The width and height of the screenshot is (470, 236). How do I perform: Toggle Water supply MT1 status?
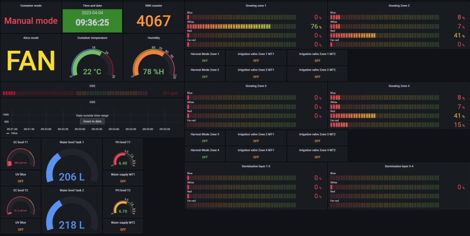pyautogui.click(x=123, y=181)
